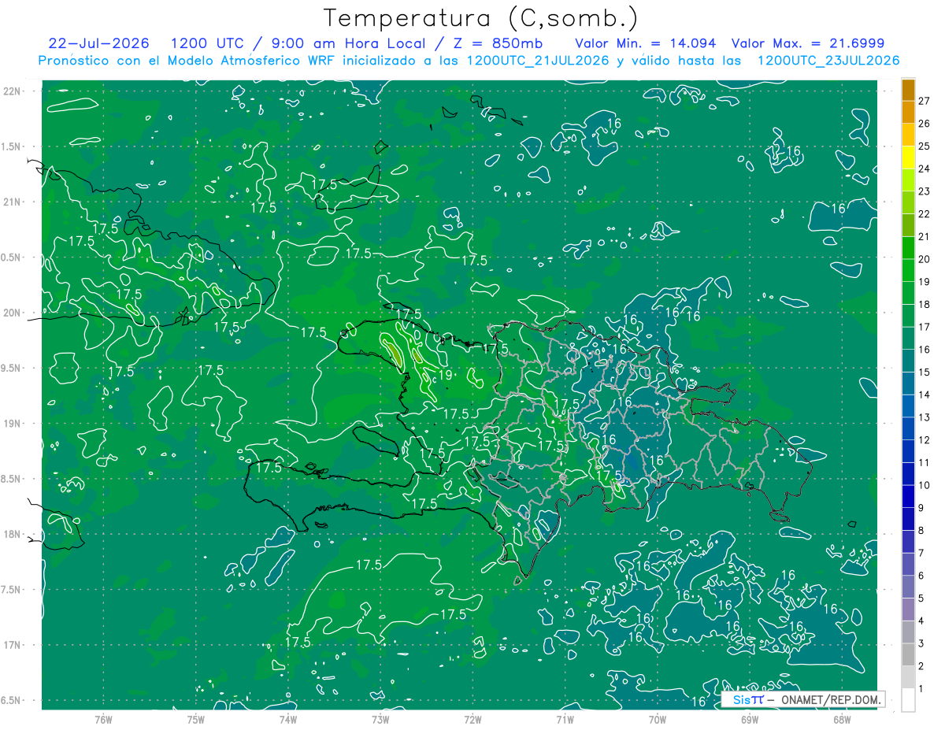The image size is (945, 730).
Task: Click the colorbar value '27'
Action: 925,101
